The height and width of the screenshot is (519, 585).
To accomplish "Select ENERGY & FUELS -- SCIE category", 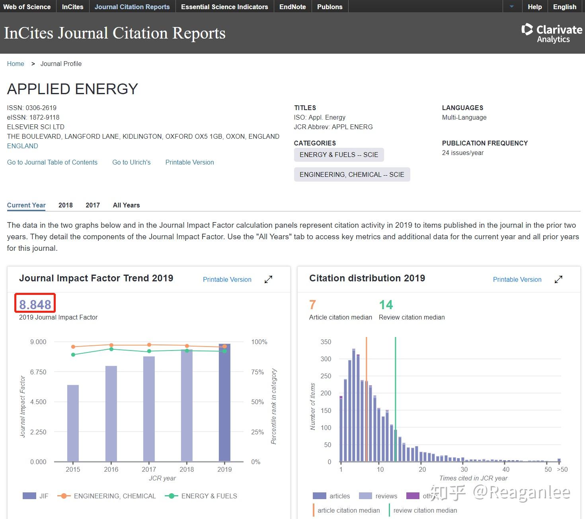I will tap(339, 155).
